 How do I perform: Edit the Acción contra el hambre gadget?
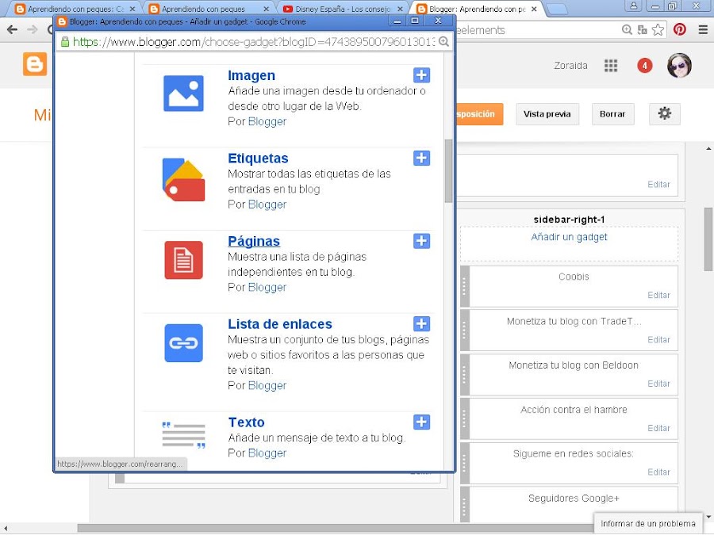pyautogui.click(x=658, y=429)
